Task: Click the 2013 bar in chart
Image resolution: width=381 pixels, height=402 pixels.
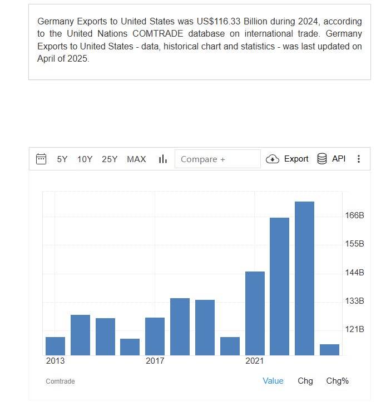Action: pyautogui.click(x=55, y=346)
